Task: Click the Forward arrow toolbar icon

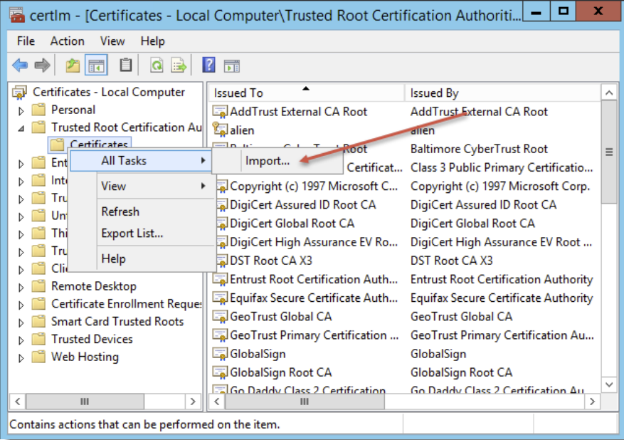Action: point(42,65)
